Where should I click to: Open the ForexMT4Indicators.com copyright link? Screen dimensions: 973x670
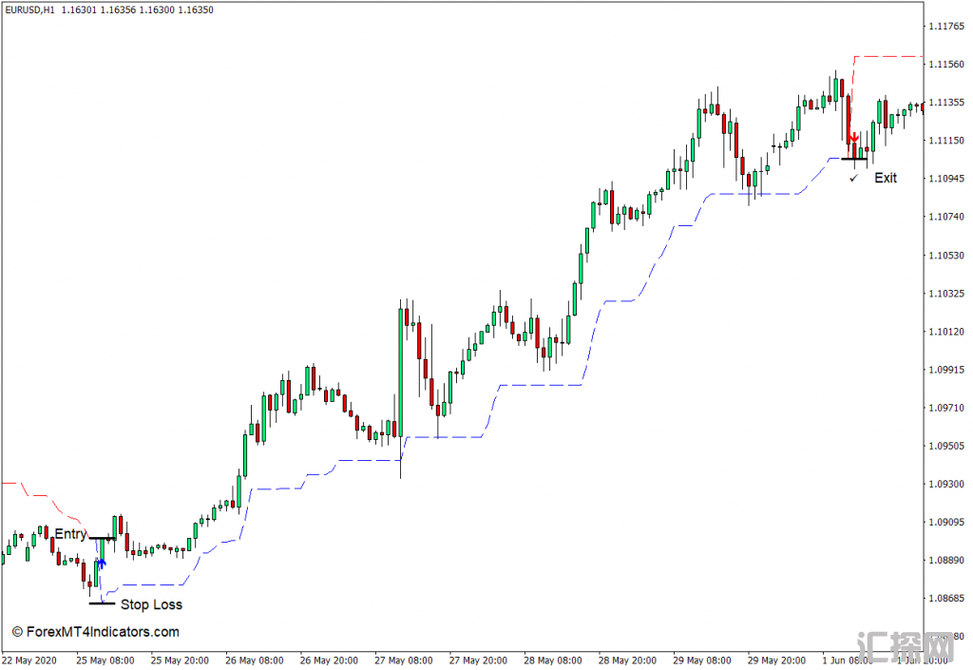(x=95, y=632)
